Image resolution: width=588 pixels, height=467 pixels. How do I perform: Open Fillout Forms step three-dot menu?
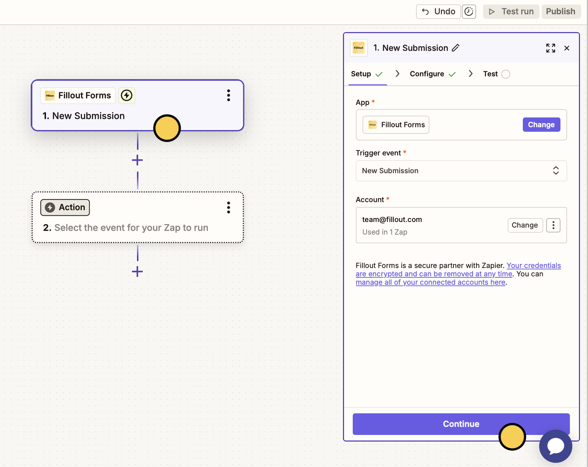tap(229, 95)
